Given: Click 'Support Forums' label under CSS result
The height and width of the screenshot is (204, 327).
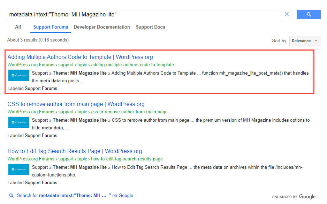Looking at the screenshot, I should [41, 136].
